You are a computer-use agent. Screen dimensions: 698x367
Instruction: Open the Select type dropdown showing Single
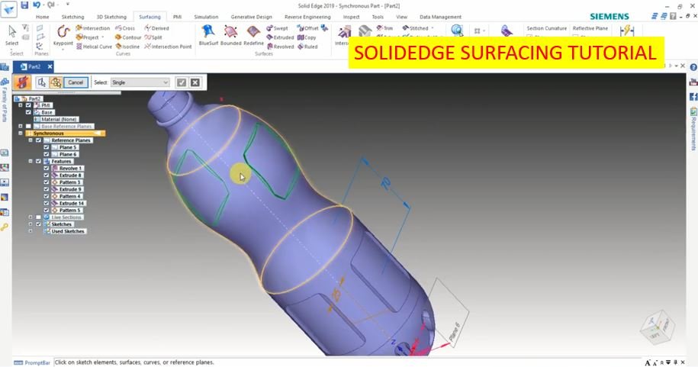point(140,82)
